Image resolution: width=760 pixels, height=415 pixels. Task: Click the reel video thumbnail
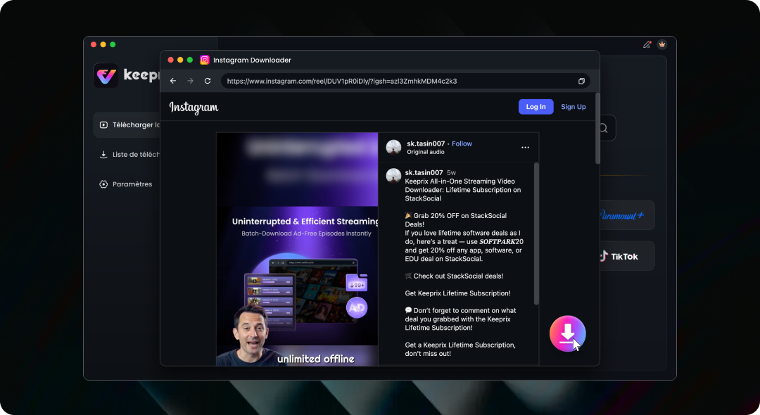click(297, 249)
